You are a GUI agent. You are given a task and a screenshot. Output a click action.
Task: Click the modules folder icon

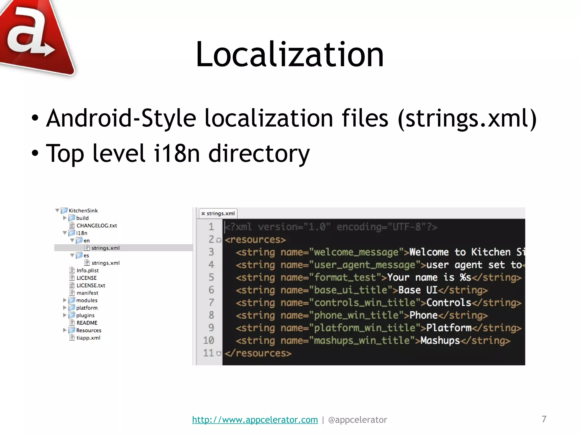click(x=72, y=300)
